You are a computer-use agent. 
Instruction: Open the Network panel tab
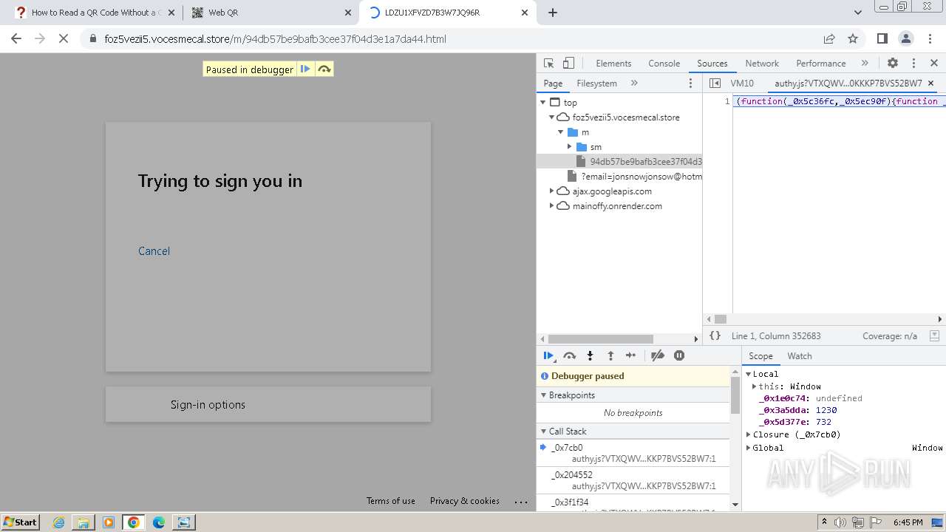click(x=762, y=64)
